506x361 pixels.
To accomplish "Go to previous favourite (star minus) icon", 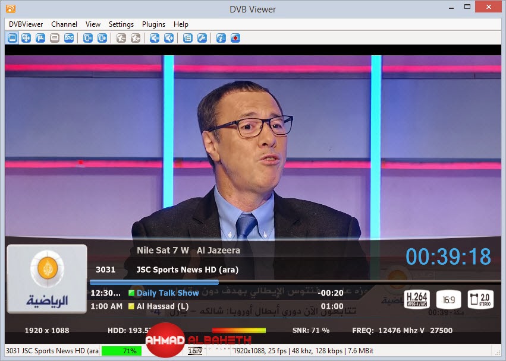I will pos(121,38).
